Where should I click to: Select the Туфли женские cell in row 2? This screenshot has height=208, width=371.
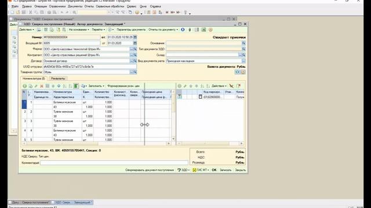pyautogui.click(x=67, y=112)
